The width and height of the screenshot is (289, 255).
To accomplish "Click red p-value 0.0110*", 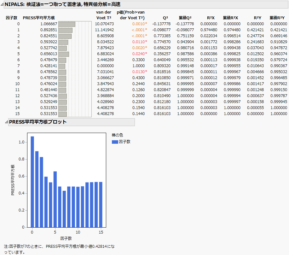I will 140,42.
